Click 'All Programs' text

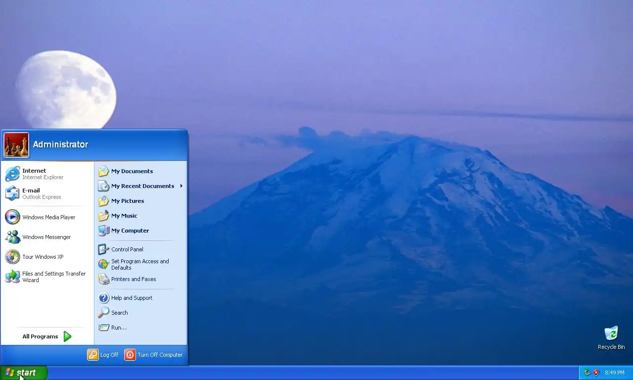pos(40,336)
